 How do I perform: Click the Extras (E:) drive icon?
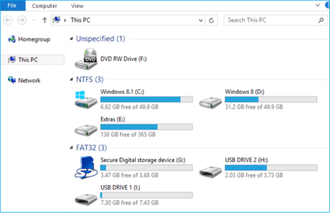pyautogui.click(x=86, y=127)
